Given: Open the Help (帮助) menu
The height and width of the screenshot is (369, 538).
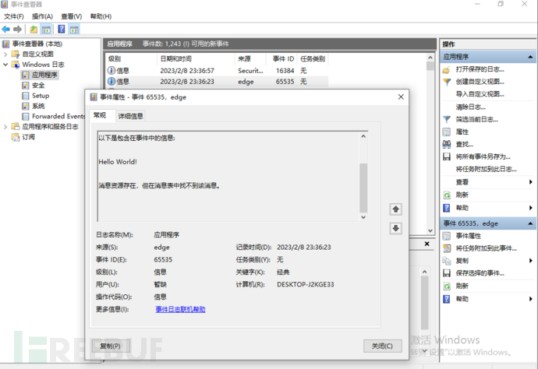Looking at the screenshot, I should click(x=101, y=16).
